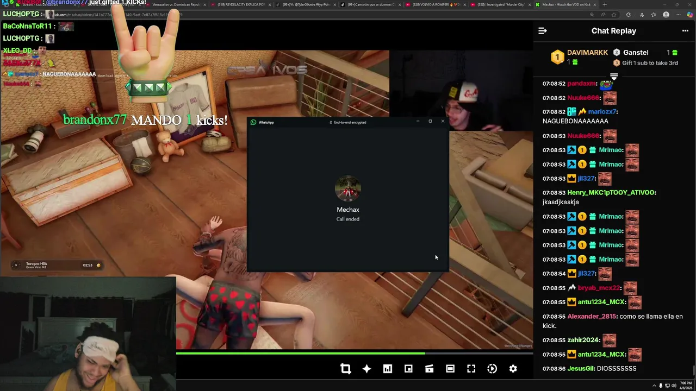Click username Alexander_2815 in chat
696x391 pixels.
[x=592, y=317]
